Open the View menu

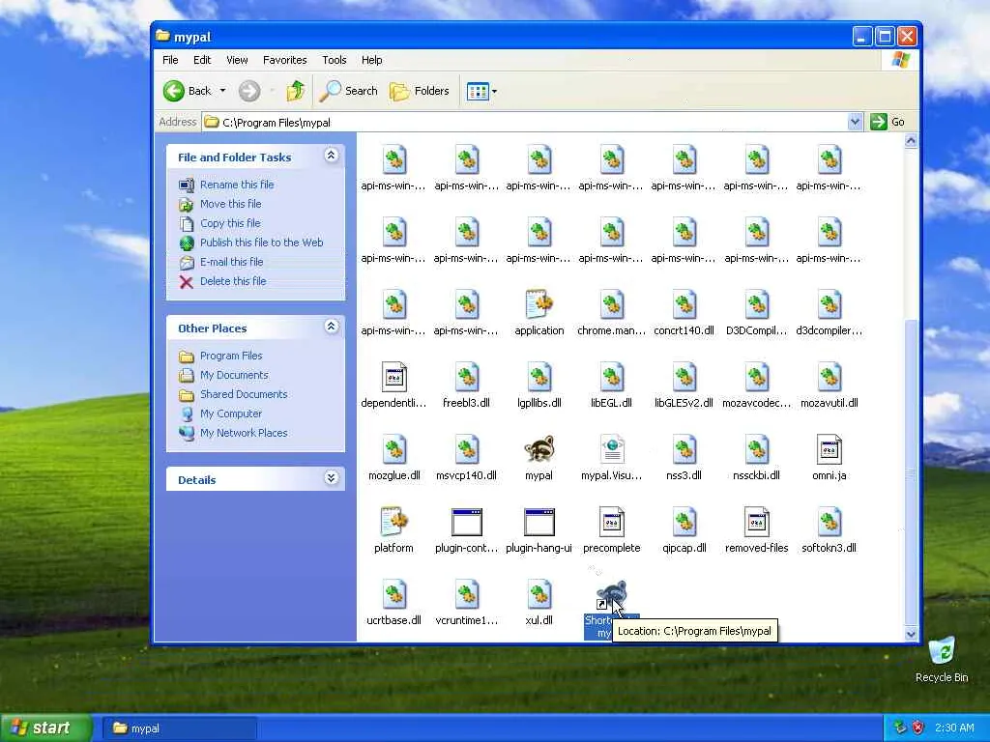(x=237, y=60)
